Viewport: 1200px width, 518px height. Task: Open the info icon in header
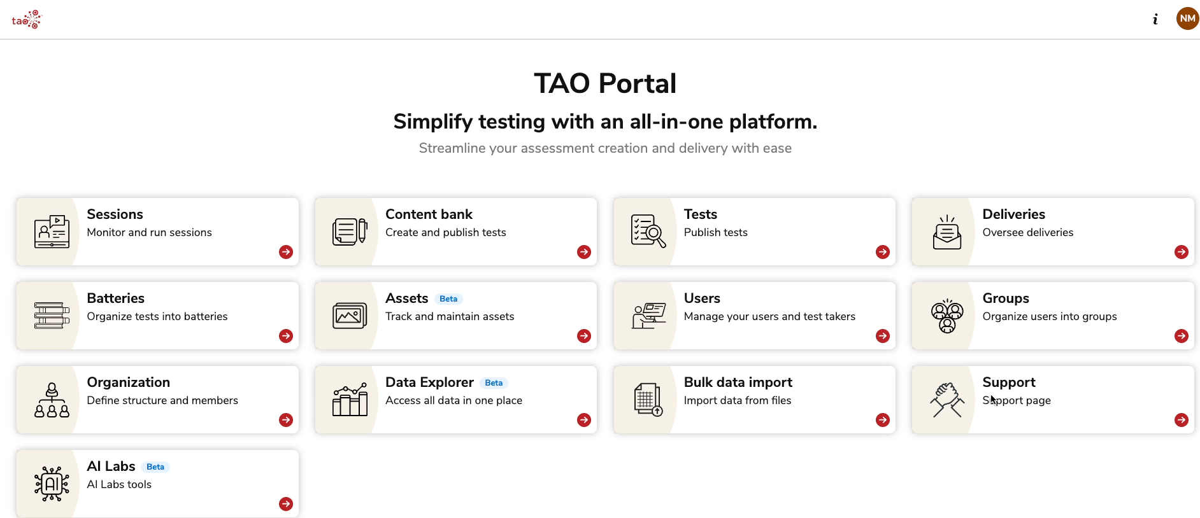pos(1155,19)
